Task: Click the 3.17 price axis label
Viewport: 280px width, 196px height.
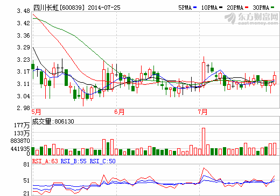Action: 24,72
